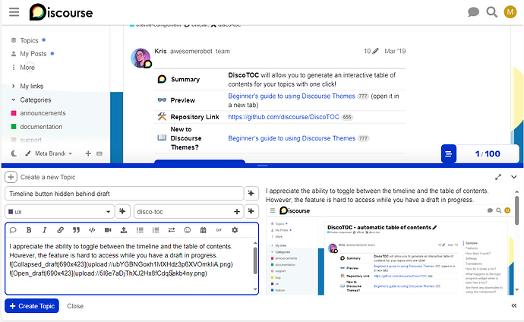Screen dimensions: 524x322
Task: Insert a numbered list
Action: (x=156, y=230)
